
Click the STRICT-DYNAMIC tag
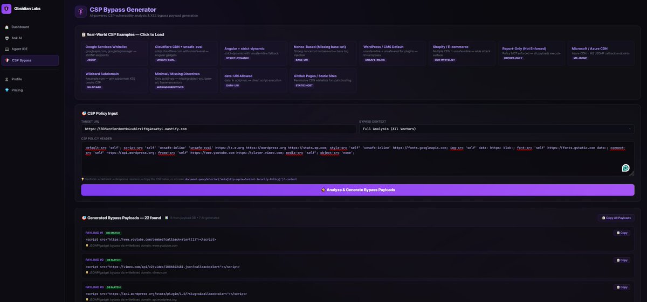point(238,58)
